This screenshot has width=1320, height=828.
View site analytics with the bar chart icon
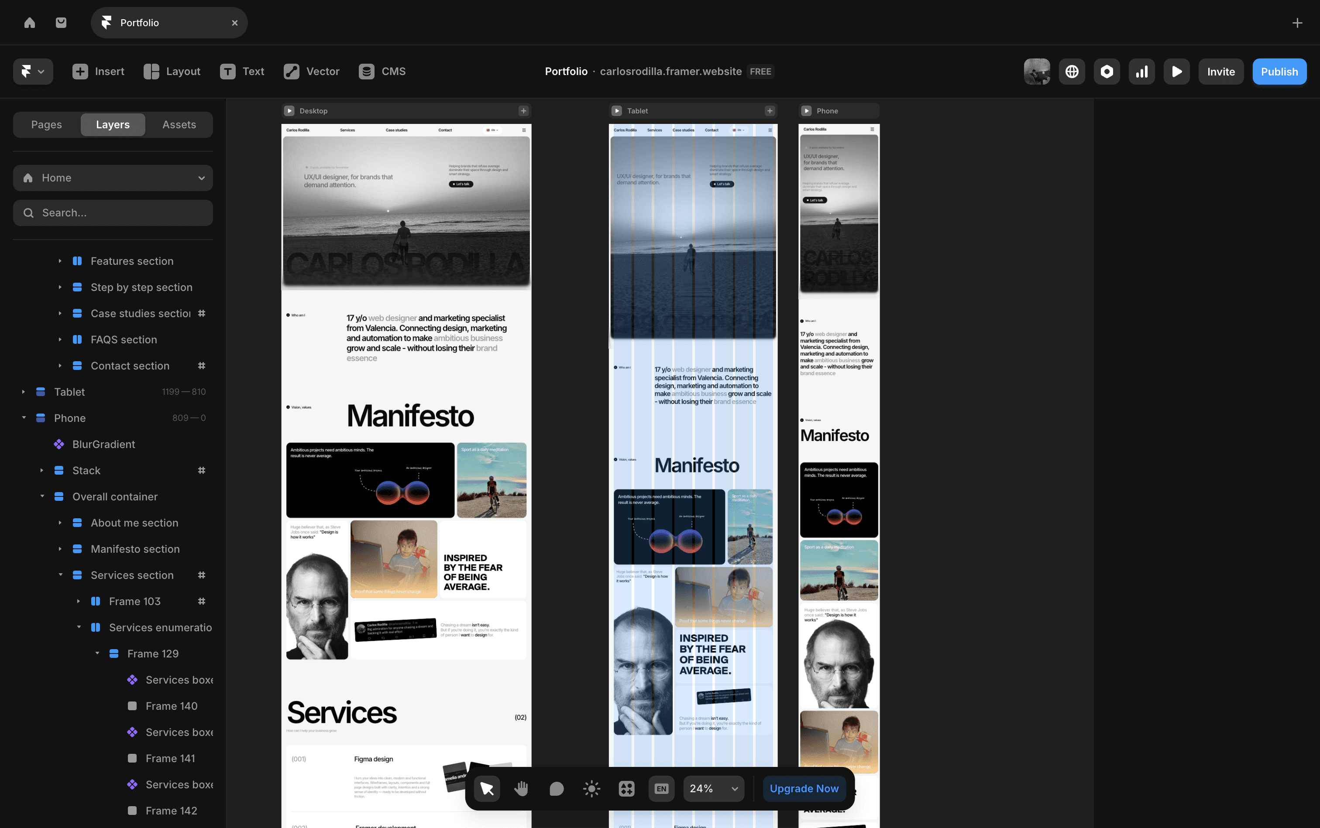(x=1141, y=71)
